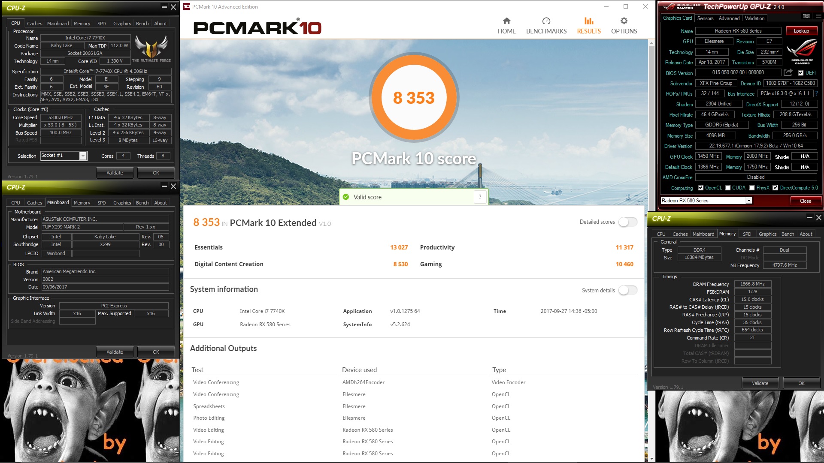Click the scrollbar up arrow in PCMark
The image size is (824, 463).
651,43
